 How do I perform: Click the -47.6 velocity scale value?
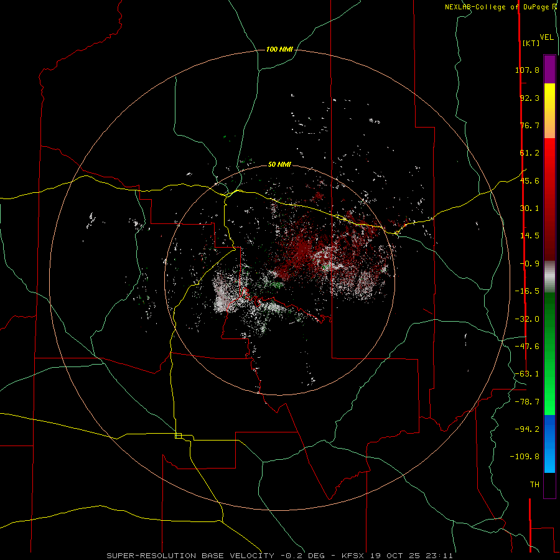527,347
